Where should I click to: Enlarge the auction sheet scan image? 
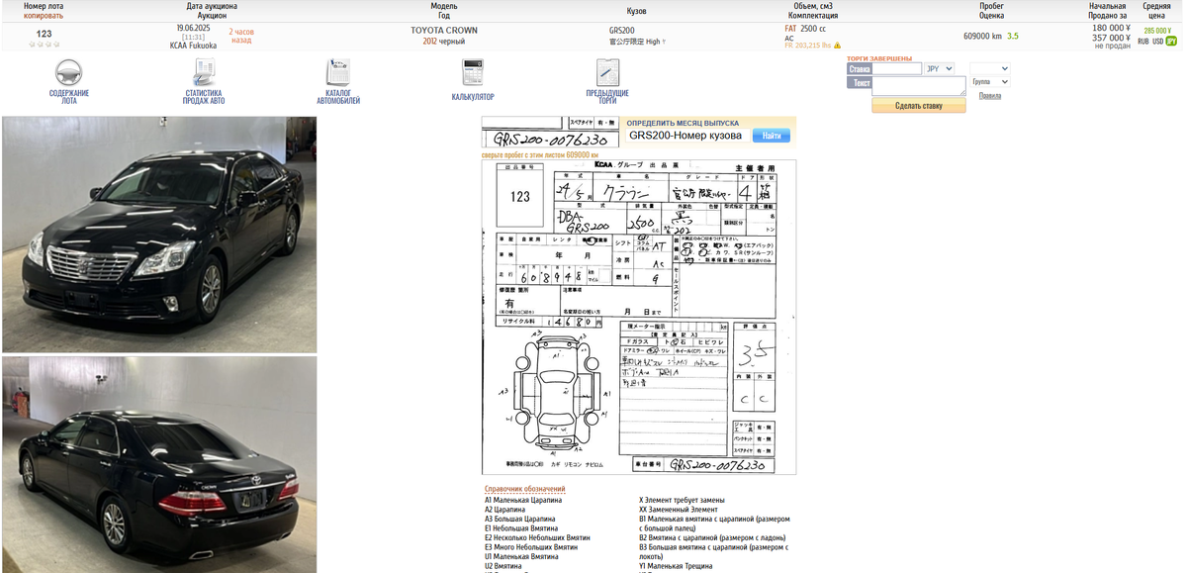[639, 317]
